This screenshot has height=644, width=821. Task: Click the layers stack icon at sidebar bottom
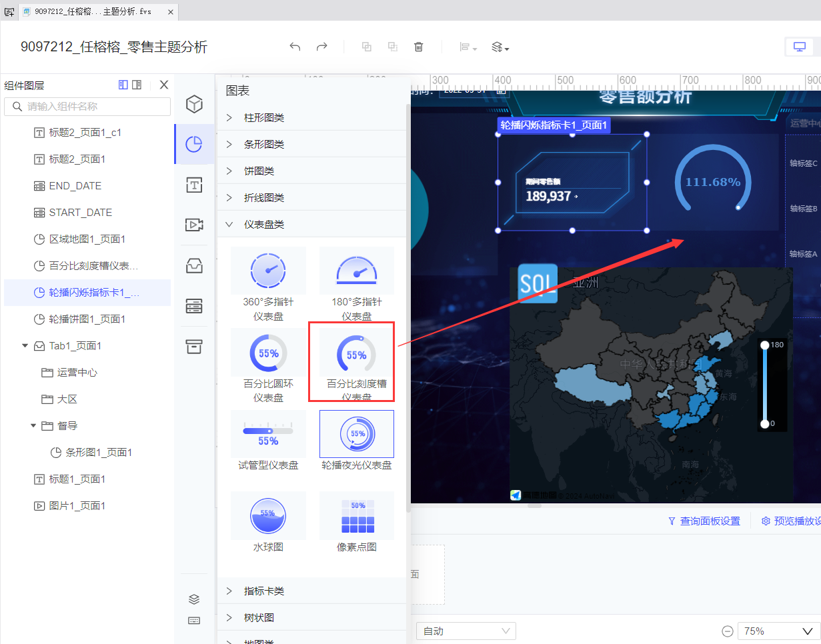point(194,599)
